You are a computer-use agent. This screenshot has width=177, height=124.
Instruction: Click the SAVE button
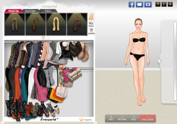pyautogui.click(x=133, y=118)
